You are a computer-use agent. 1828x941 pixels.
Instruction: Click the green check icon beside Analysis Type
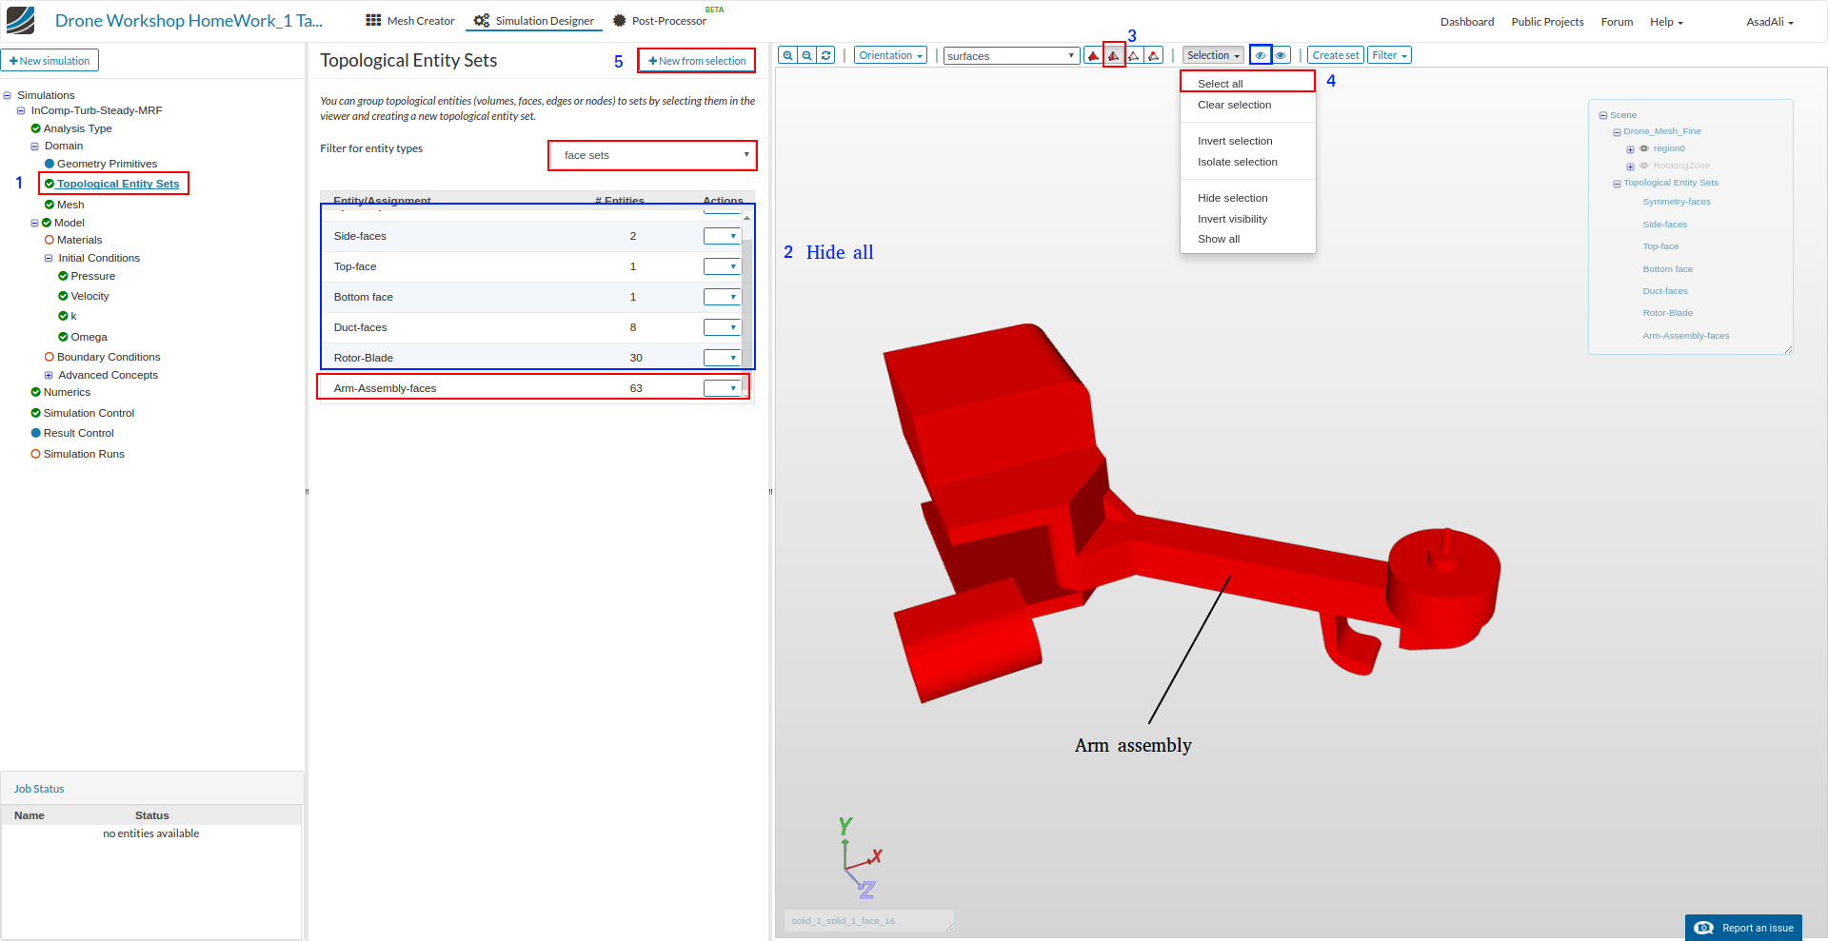tap(35, 128)
